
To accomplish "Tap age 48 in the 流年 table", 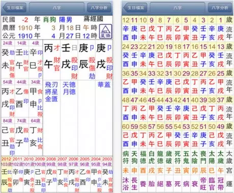I will click(126, 100).
